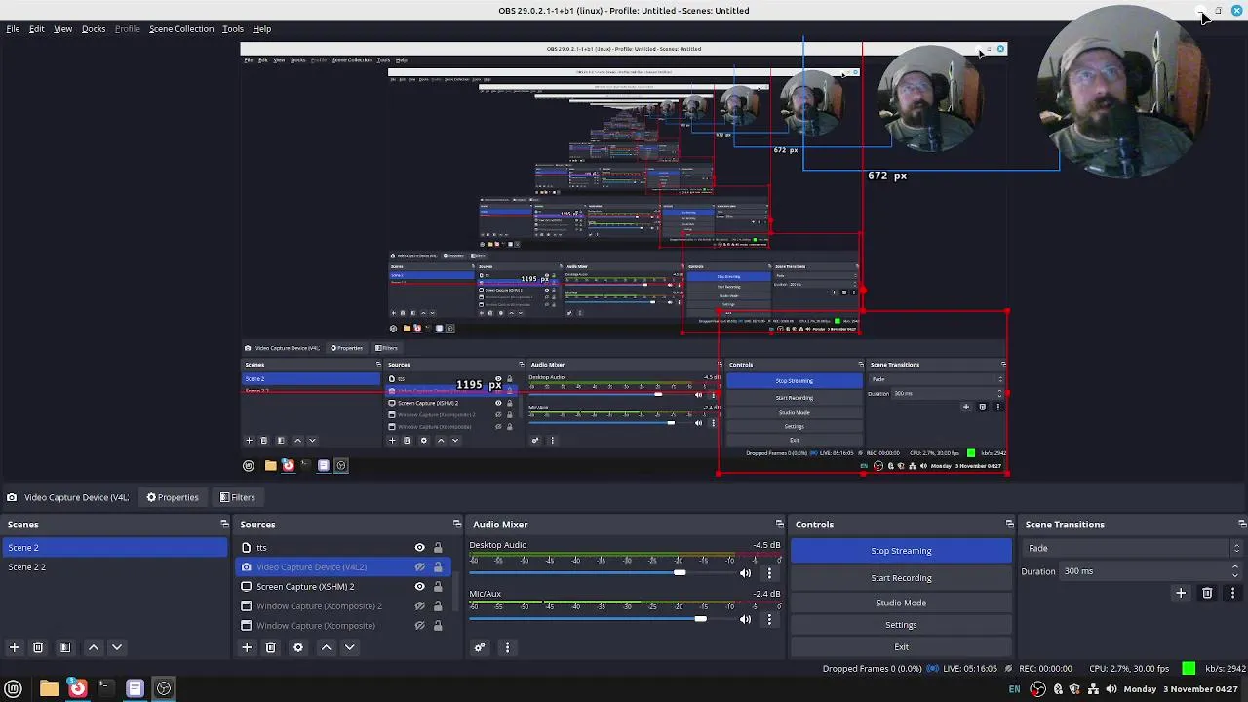Move scene down arrow in Scenes dock
This screenshot has height=702, width=1248.
click(117, 647)
